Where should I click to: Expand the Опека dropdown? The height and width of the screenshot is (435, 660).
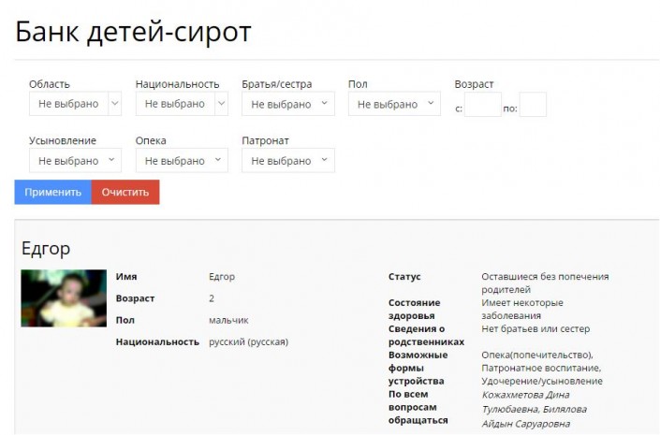point(182,161)
